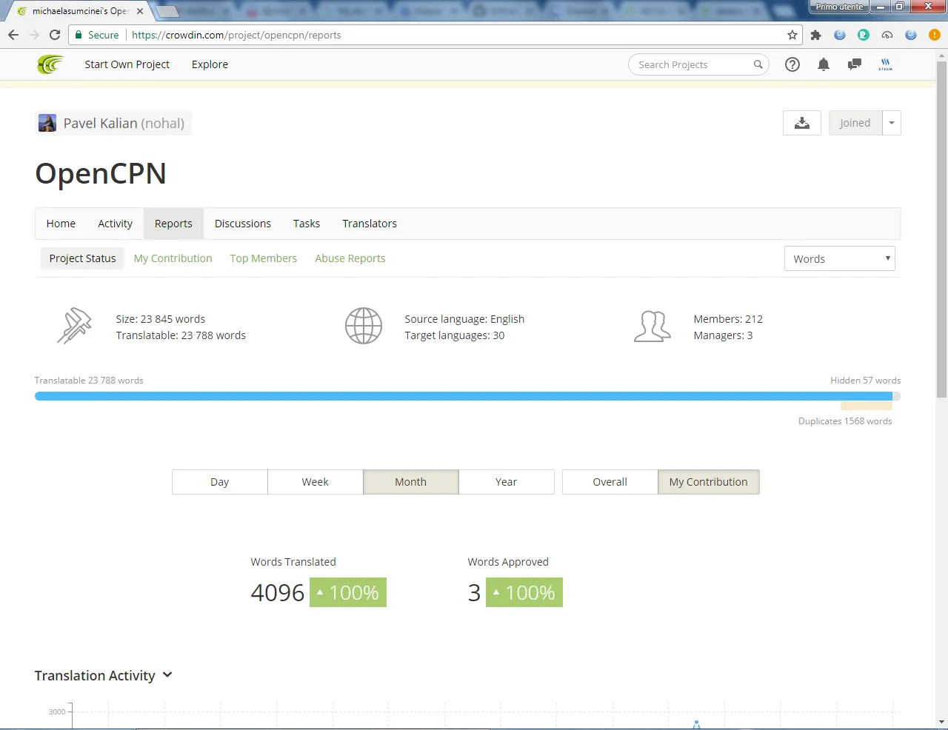The height and width of the screenshot is (730, 948).
Task: Click the download translations icon button
Action: tap(802, 123)
